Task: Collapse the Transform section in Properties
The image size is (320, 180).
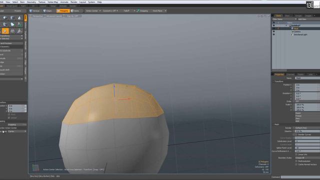Action: click(x=273, y=81)
